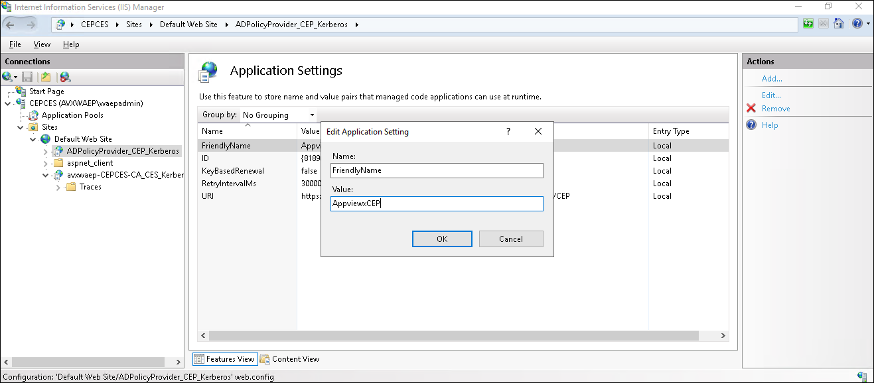
Task: Select ADPolicyProvider_CEP_Kerberos application node
Action: point(123,151)
